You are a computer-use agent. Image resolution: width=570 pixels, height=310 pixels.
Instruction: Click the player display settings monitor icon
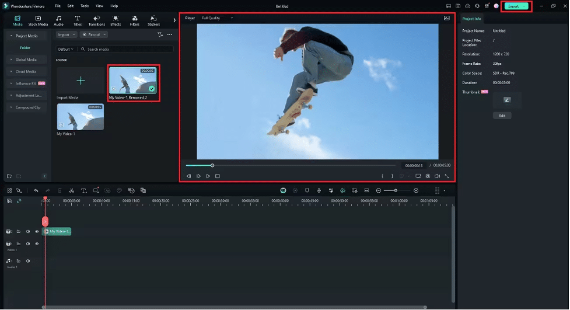[418, 176]
